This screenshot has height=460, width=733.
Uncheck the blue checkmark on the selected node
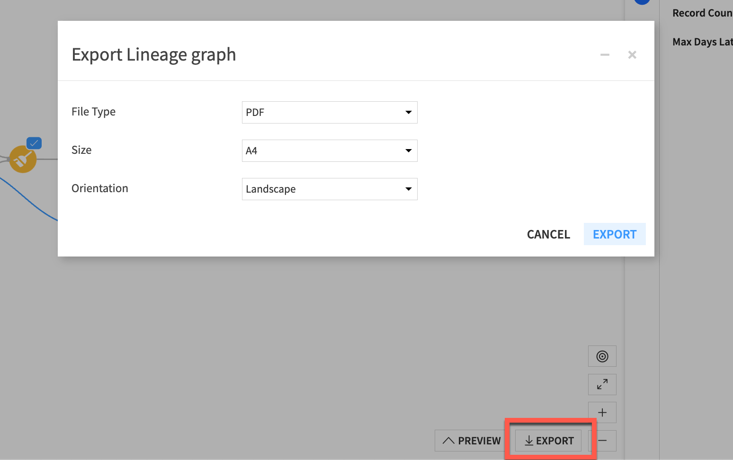[34, 142]
